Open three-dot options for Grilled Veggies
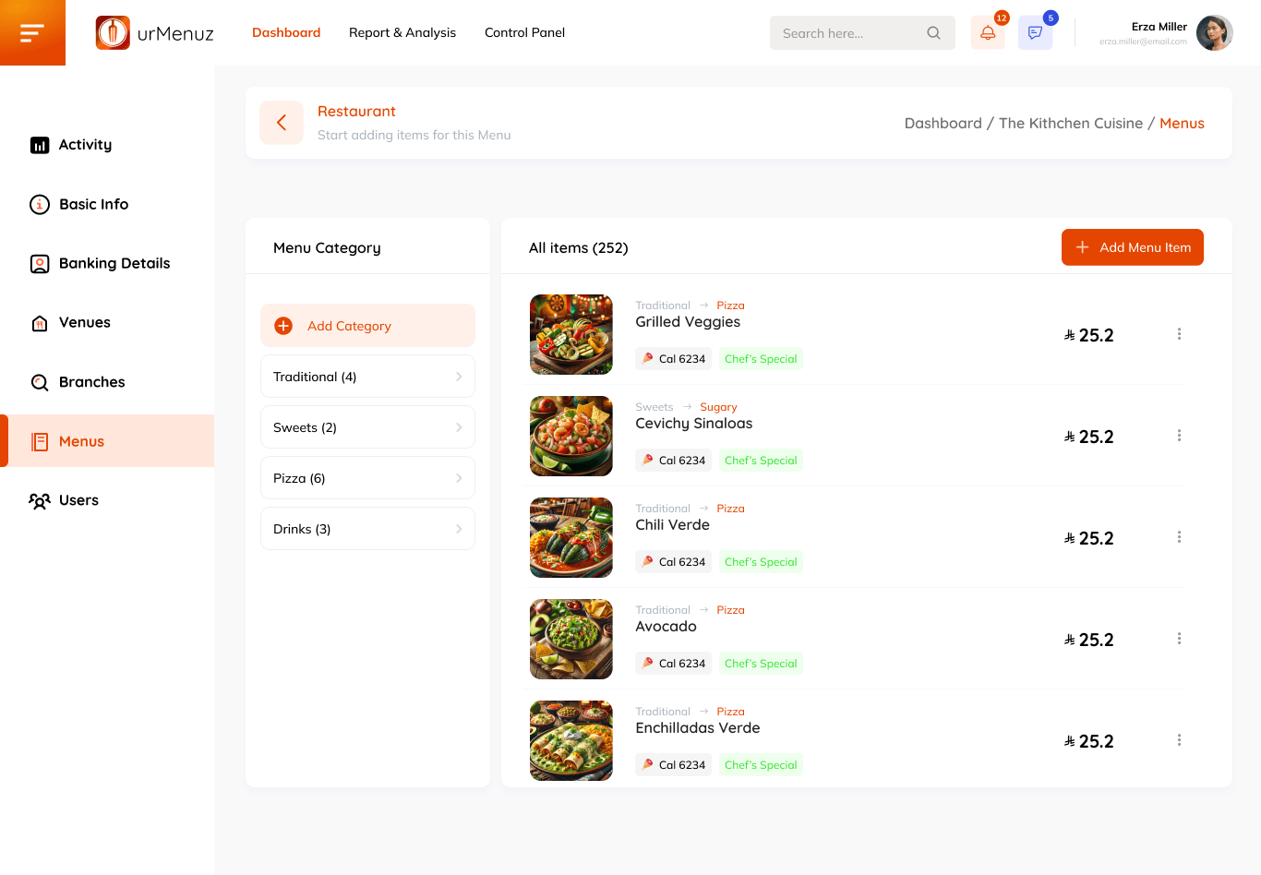Screen dimensions: 1261x875 click(1179, 334)
